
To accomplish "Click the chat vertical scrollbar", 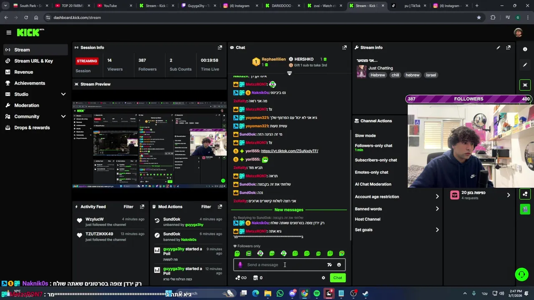I will click(x=350, y=185).
